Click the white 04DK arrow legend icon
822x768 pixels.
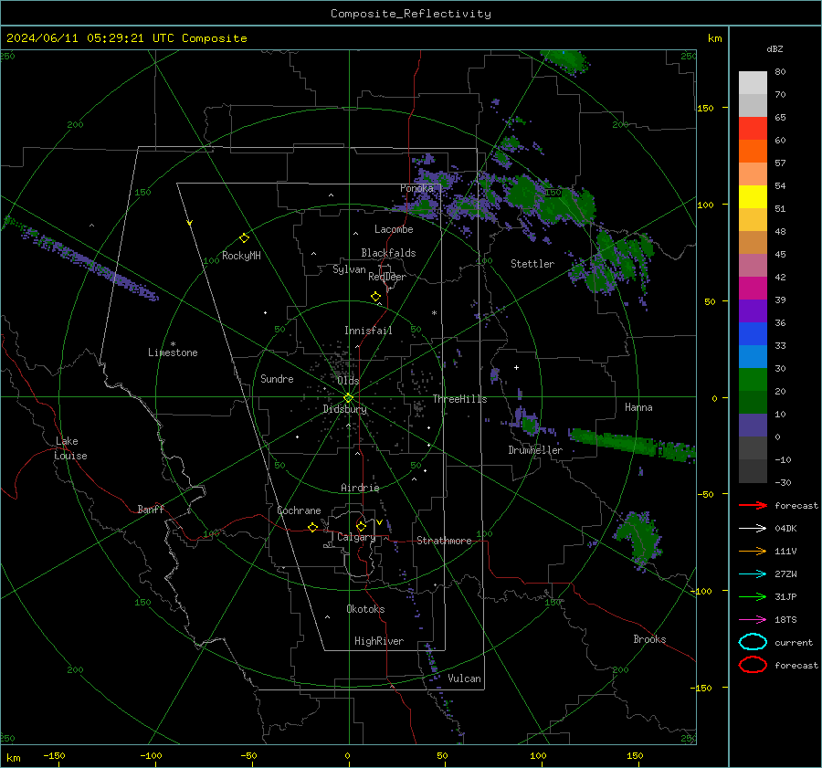pyautogui.click(x=753, y=528)
